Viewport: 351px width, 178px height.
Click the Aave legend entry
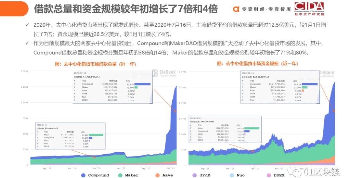pyautogui.click(x=164, y=175)
